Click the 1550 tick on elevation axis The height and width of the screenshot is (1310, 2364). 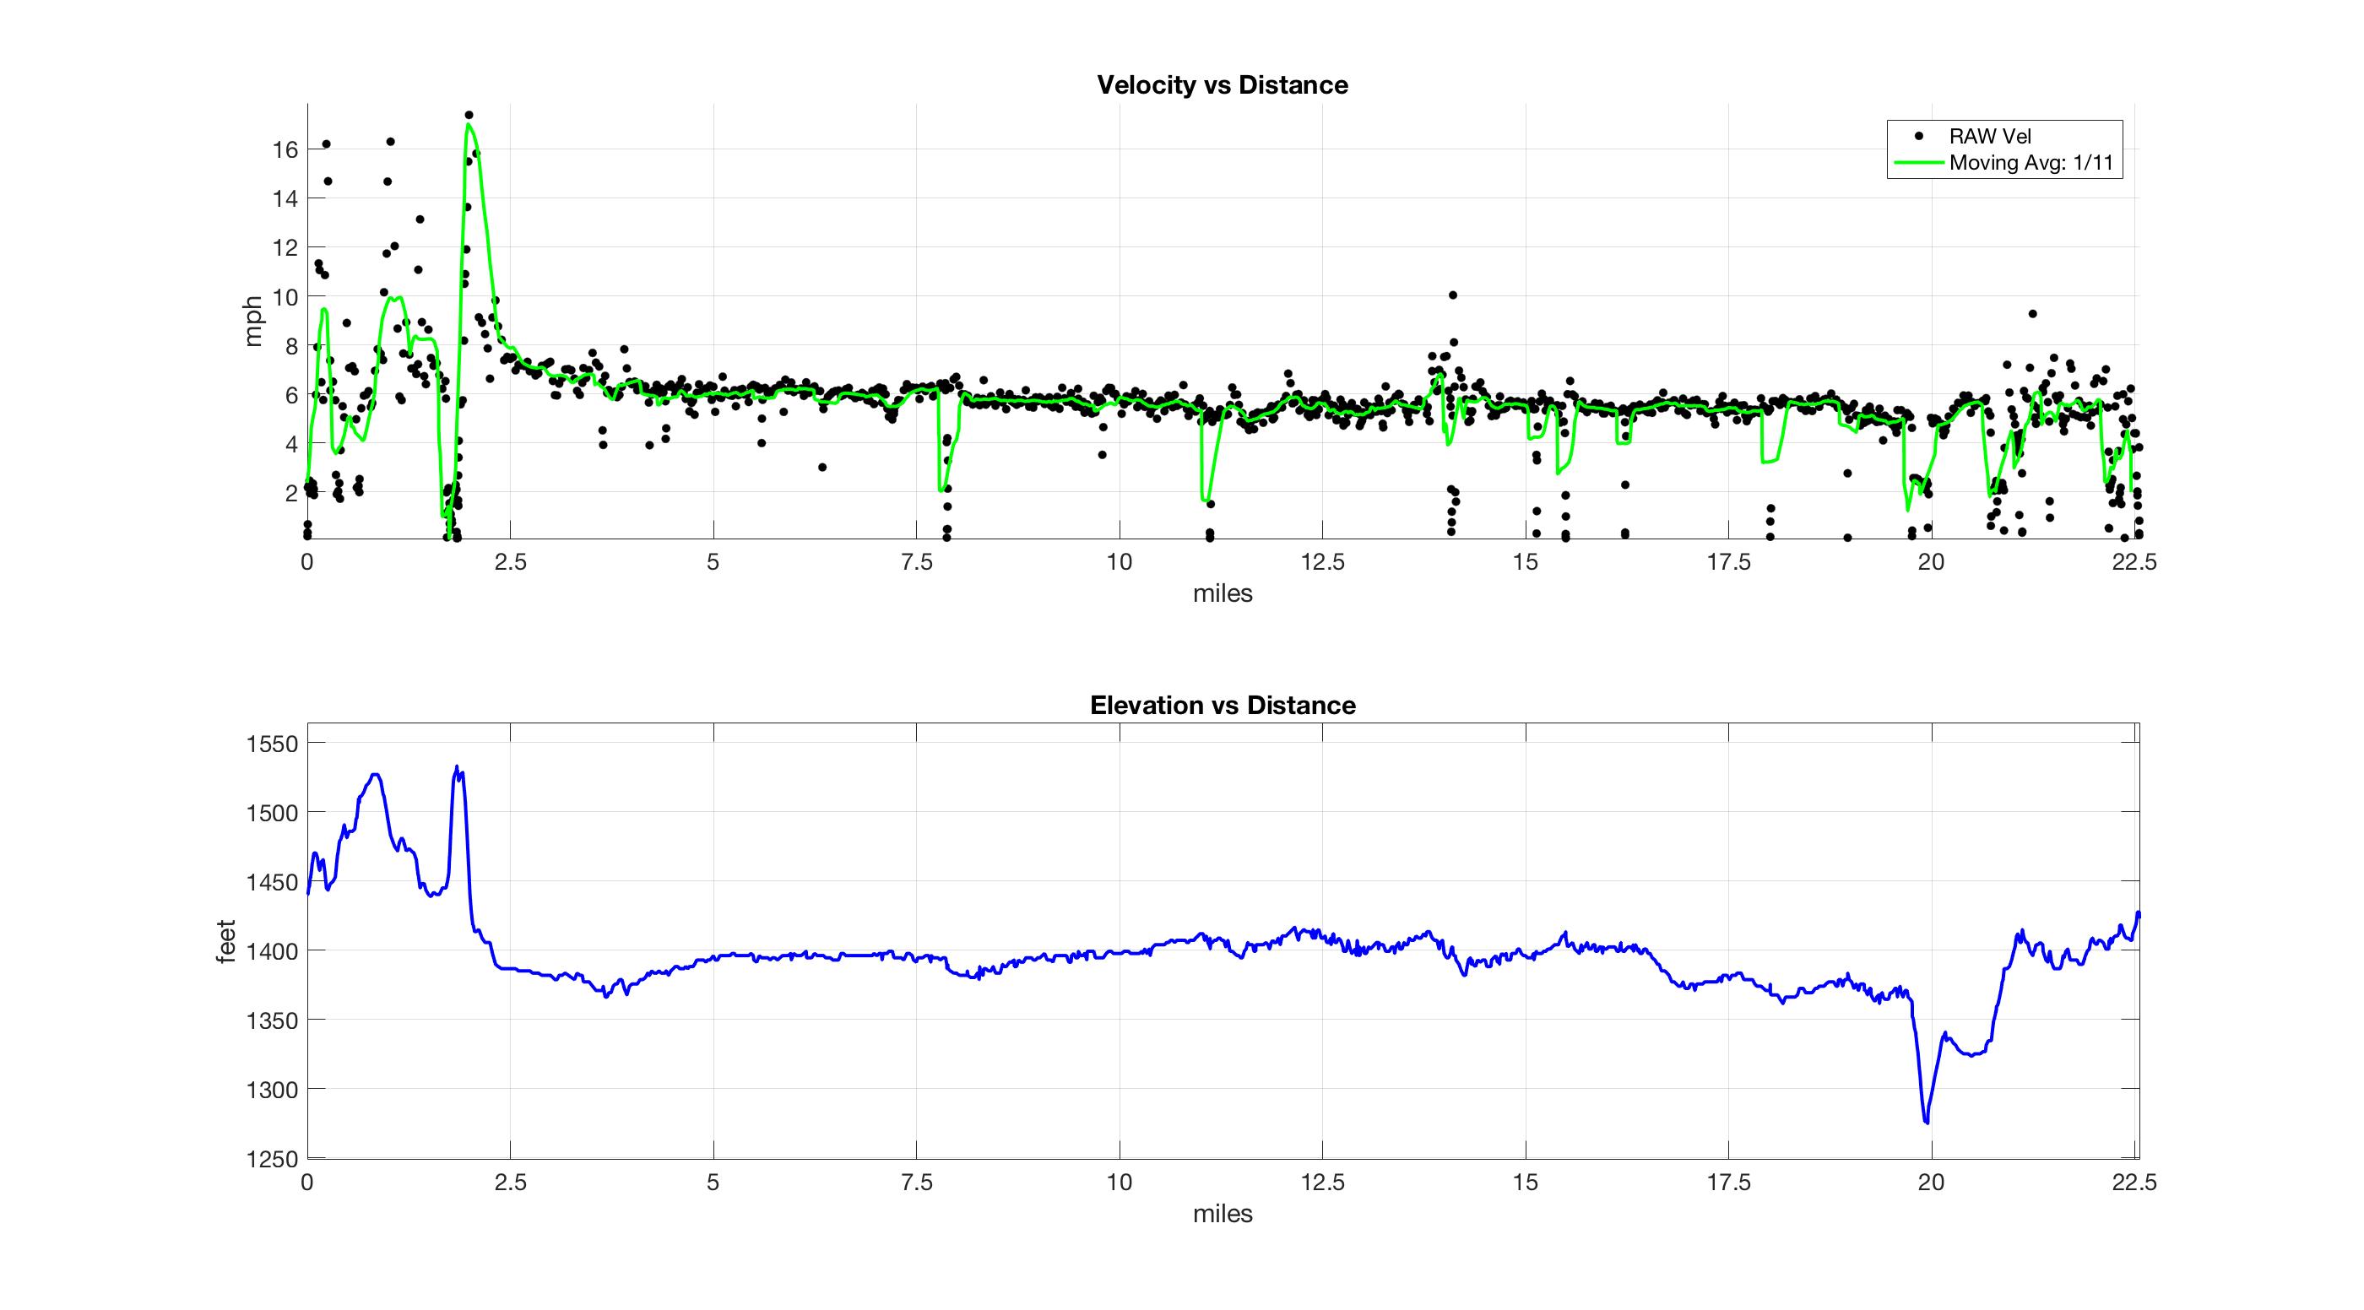pos(272,744)
